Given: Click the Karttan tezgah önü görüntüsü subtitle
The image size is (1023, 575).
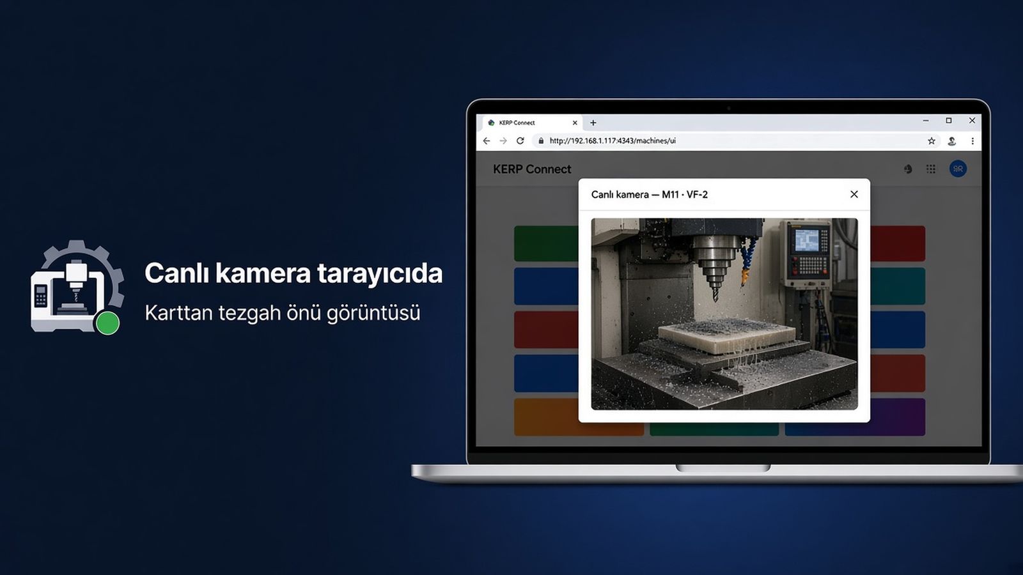Looking at the screenshot, I should click(x=283, y=313).
